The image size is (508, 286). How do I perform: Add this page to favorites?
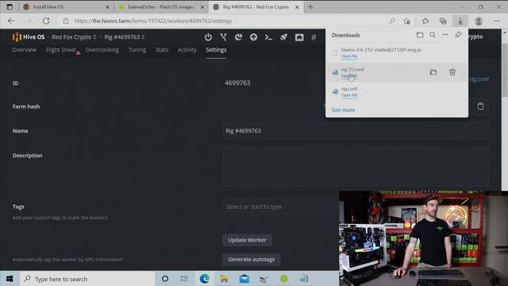pyautogui.click(x=407, y=21)
